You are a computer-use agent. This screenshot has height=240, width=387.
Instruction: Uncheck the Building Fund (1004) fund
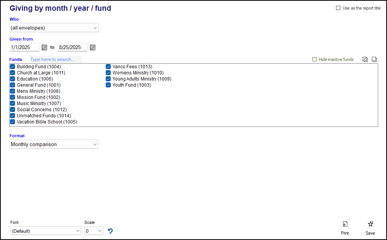12,66
